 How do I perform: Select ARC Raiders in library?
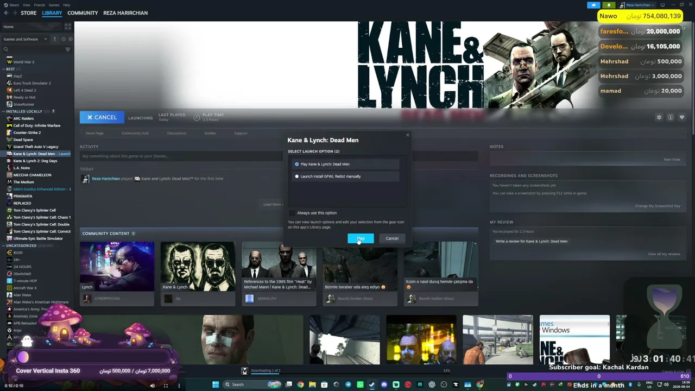[x=23, y=118]
